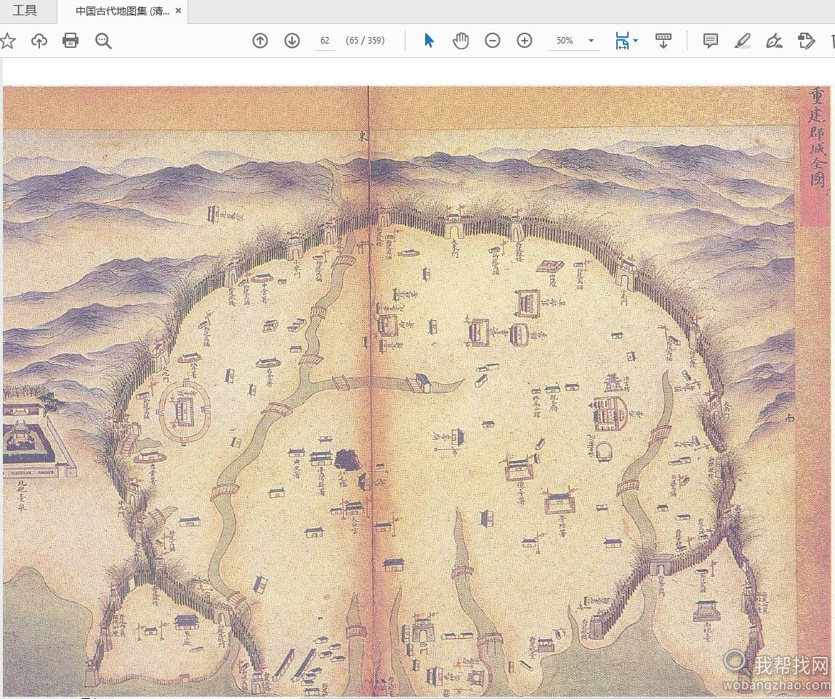Go to the next page with the down arrow

(292, 41)
